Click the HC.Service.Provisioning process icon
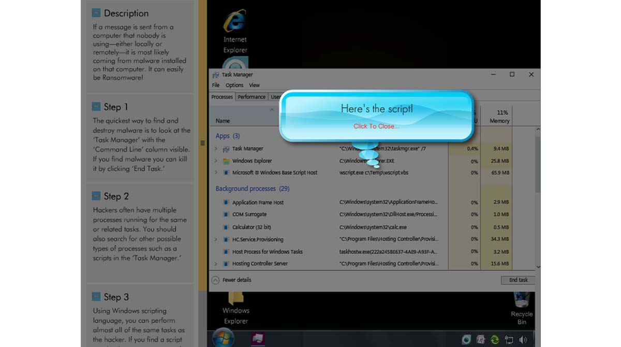 (226, 240)
